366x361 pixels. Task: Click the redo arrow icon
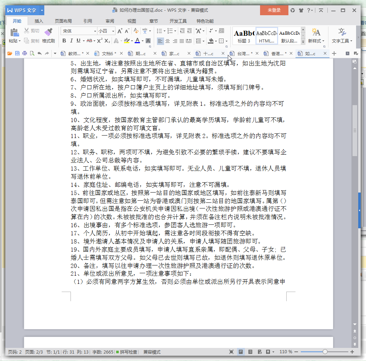pyautogui.click(x=47, y=53)
